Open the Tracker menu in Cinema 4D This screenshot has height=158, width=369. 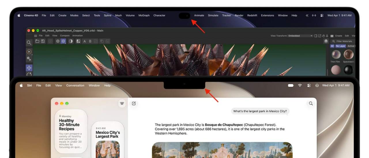[227, 16]
